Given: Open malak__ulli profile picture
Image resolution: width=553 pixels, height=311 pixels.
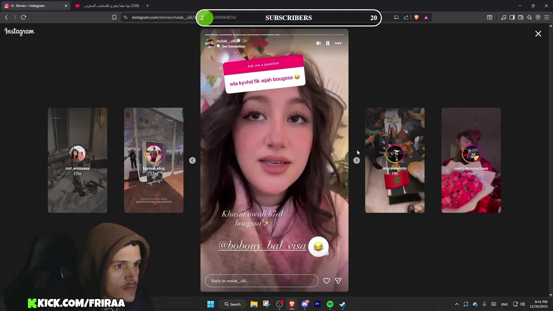Looking at the screenshot, I should coord(210,43).
